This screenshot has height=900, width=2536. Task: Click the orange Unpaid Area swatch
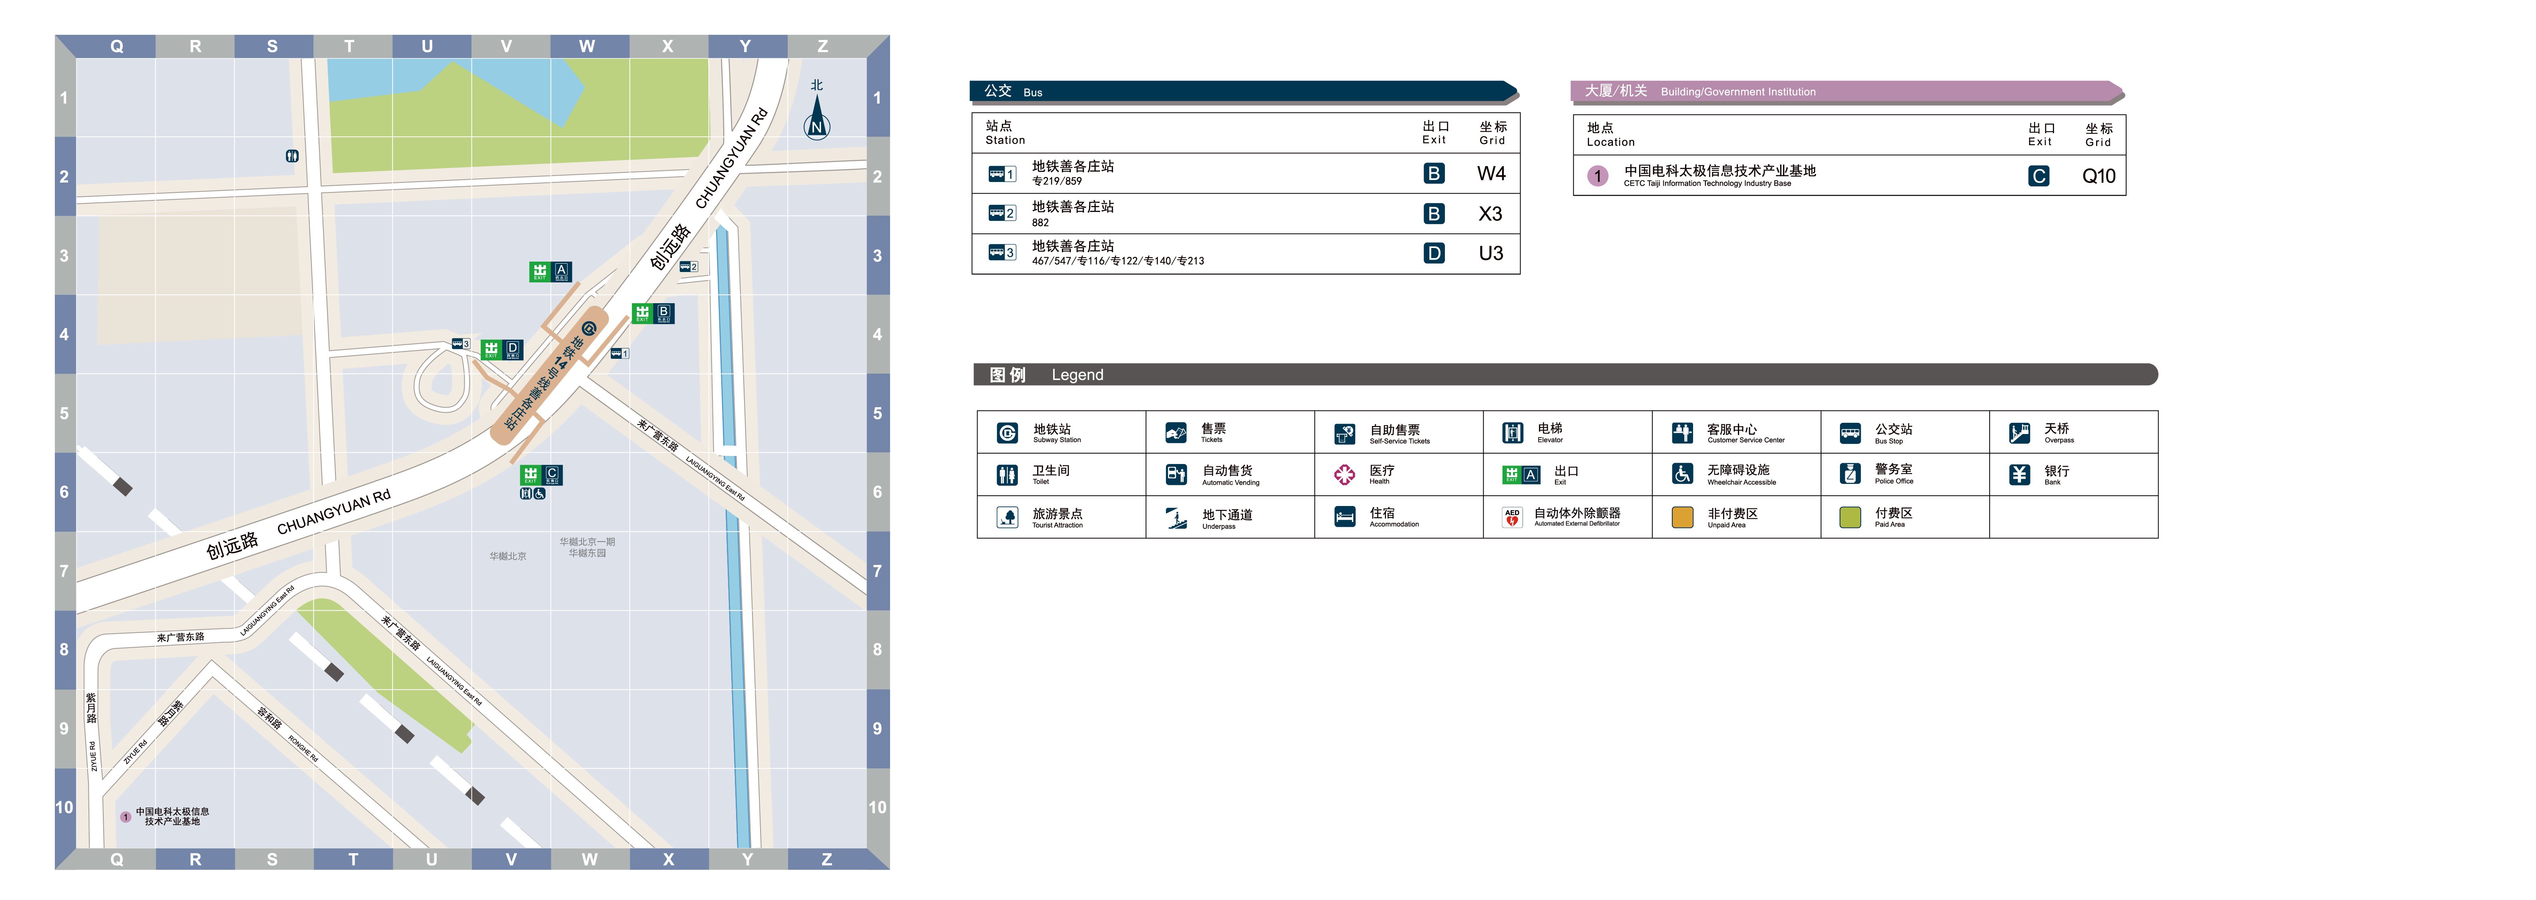1683,517
